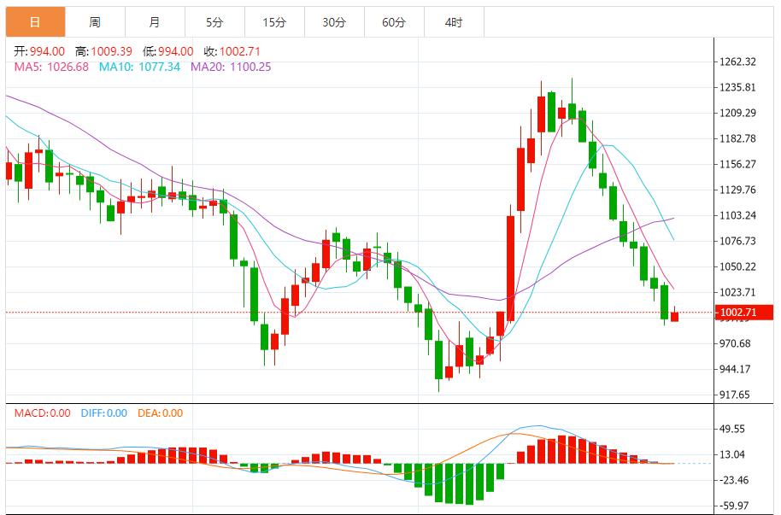The image size is (781, 515).
Task: Click the DEA:0.00 label
Action: pyautogui.click(x=161, y=413)
